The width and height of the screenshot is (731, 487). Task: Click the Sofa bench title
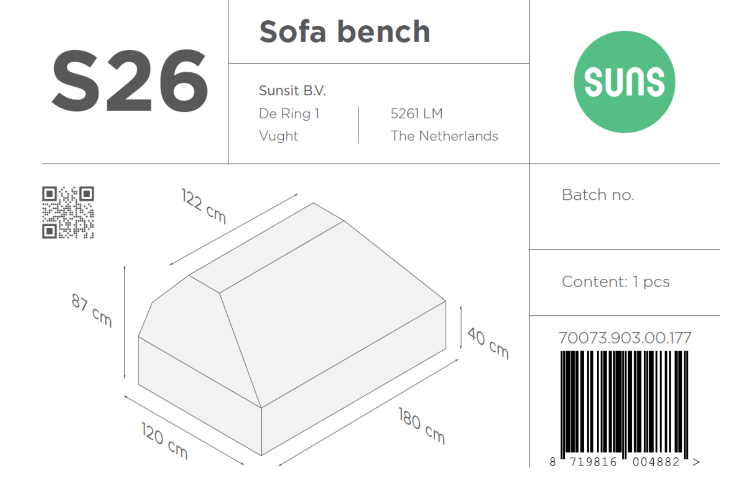point(344,32)
